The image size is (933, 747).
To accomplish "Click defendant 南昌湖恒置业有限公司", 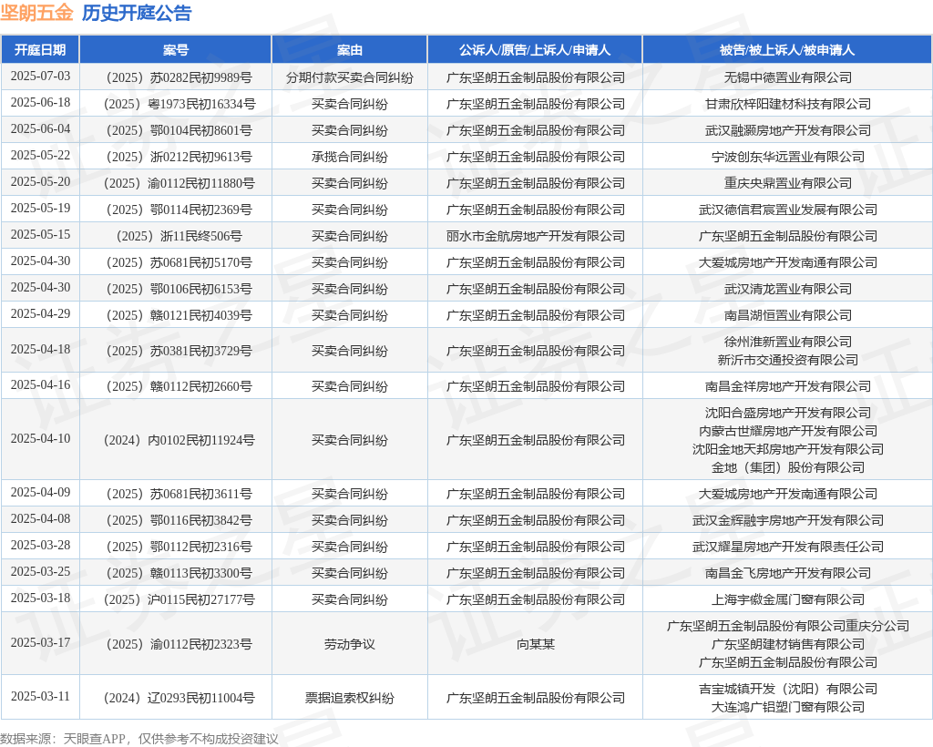I will pyautogui.click(x=788, y=315).
